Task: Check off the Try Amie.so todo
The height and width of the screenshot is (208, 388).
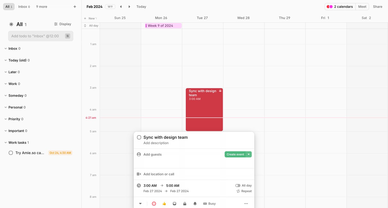Action: (11, 153)
